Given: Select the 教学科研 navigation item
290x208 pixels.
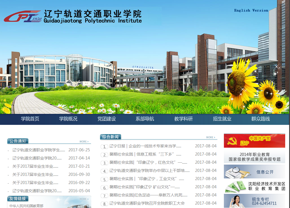Looking at the screenshot, I should pyautogui.click(x=183, y=119).
